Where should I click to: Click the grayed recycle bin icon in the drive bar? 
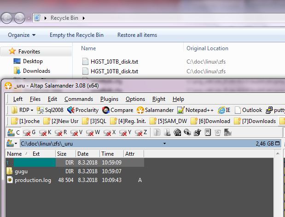tap(218, 132)
